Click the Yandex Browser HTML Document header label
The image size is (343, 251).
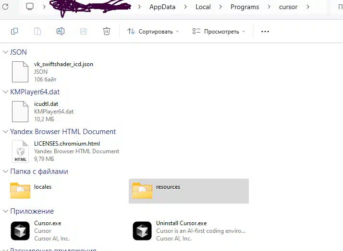pyautogui.click(x=63, y=132)
